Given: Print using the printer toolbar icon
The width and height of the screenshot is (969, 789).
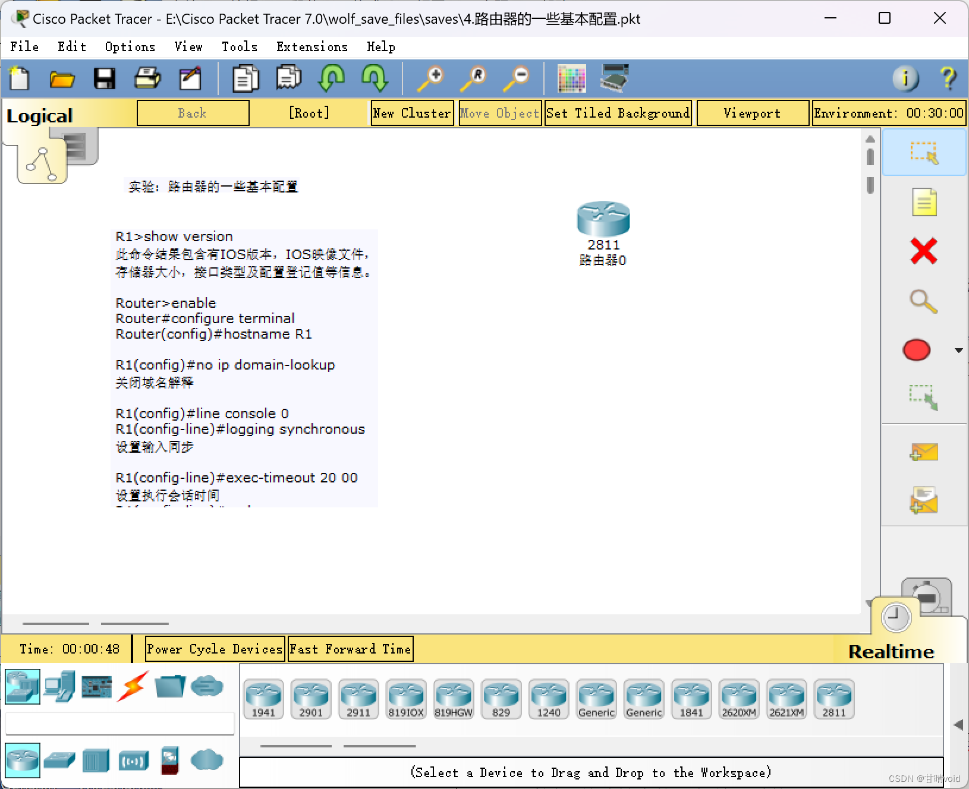Looking at the screenshot, I should click(147, 78).
